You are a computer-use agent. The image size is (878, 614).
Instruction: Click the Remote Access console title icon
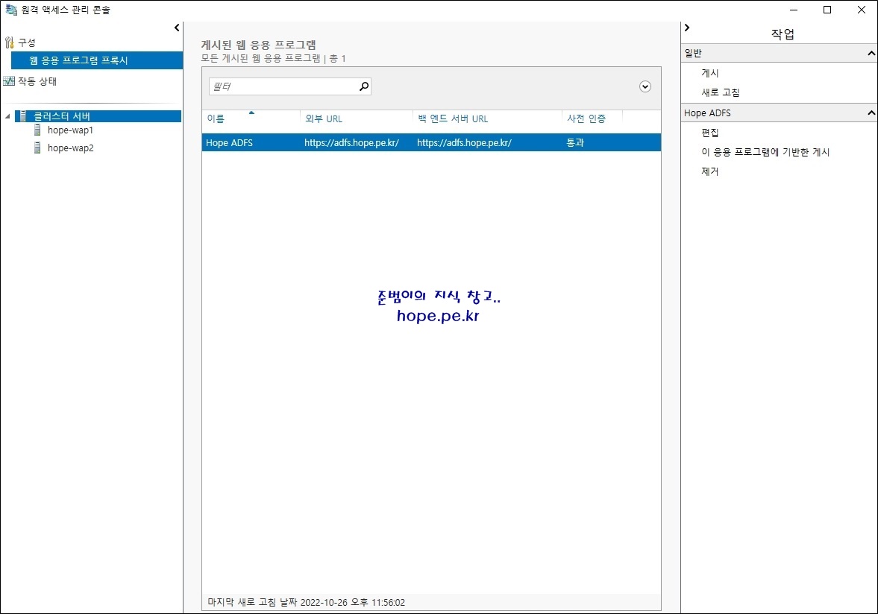[x=10, y=10]
